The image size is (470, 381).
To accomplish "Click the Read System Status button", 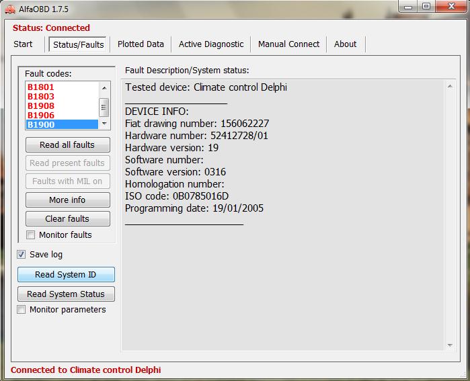I will click(x=66, y=294).
